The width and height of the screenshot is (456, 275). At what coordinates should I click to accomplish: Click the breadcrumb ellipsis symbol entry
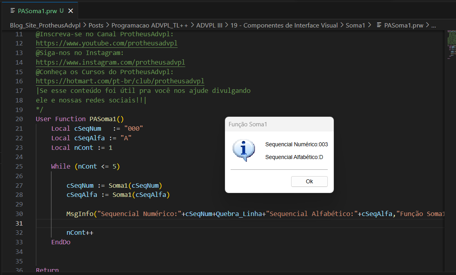point(433,26)
